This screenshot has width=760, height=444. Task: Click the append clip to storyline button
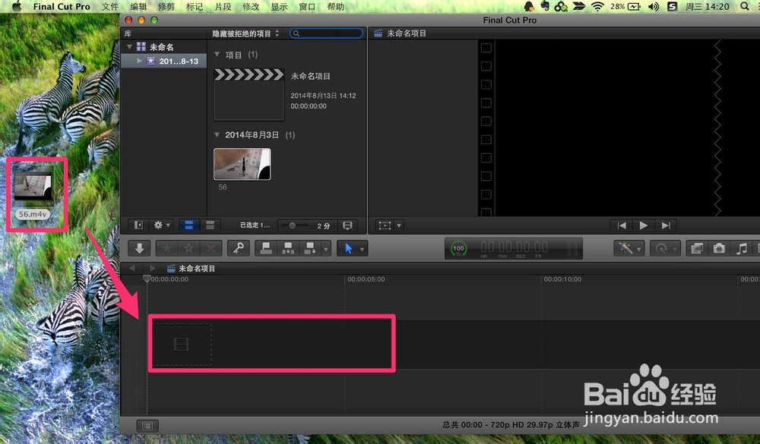point(309,248)
